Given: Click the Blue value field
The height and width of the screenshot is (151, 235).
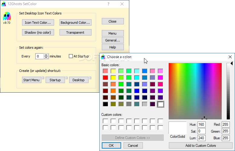Looking at the screenshot, I should [x=226, y=138].
